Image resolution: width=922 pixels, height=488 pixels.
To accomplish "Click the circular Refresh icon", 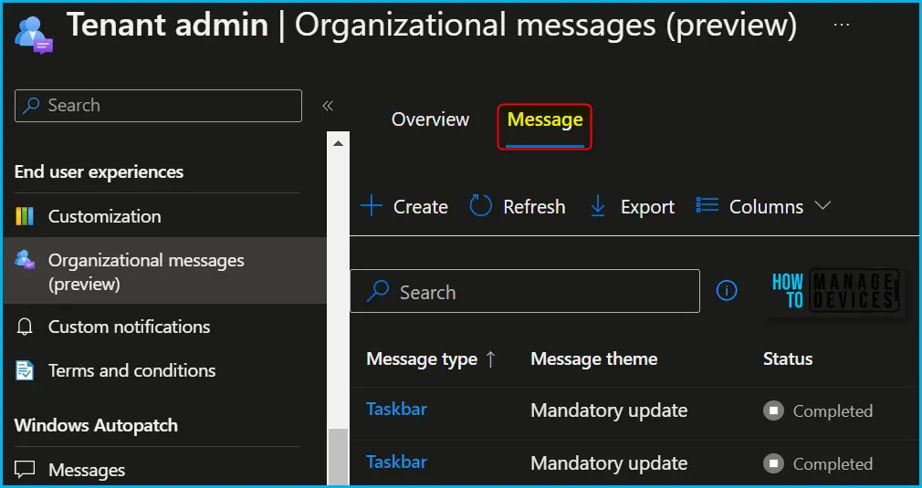I will click(480, 207).
